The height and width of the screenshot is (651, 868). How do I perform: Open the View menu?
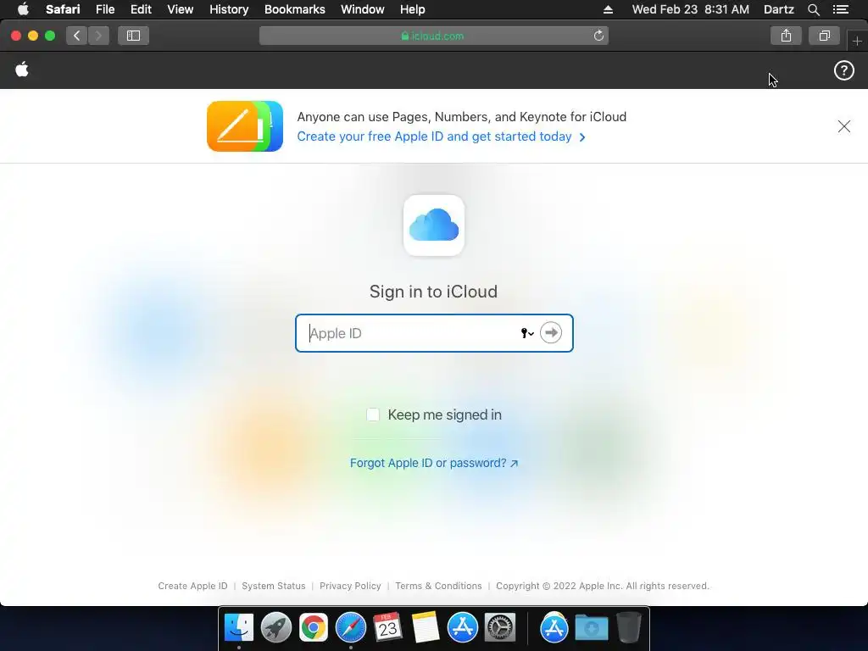(x=180, y=9)
